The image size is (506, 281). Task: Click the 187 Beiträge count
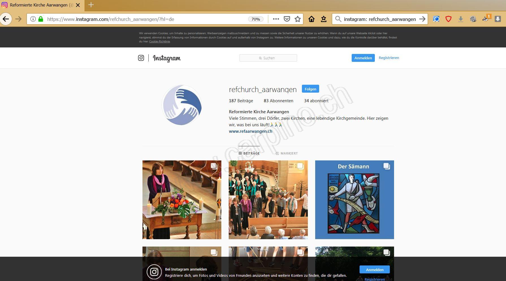(241, 101)
